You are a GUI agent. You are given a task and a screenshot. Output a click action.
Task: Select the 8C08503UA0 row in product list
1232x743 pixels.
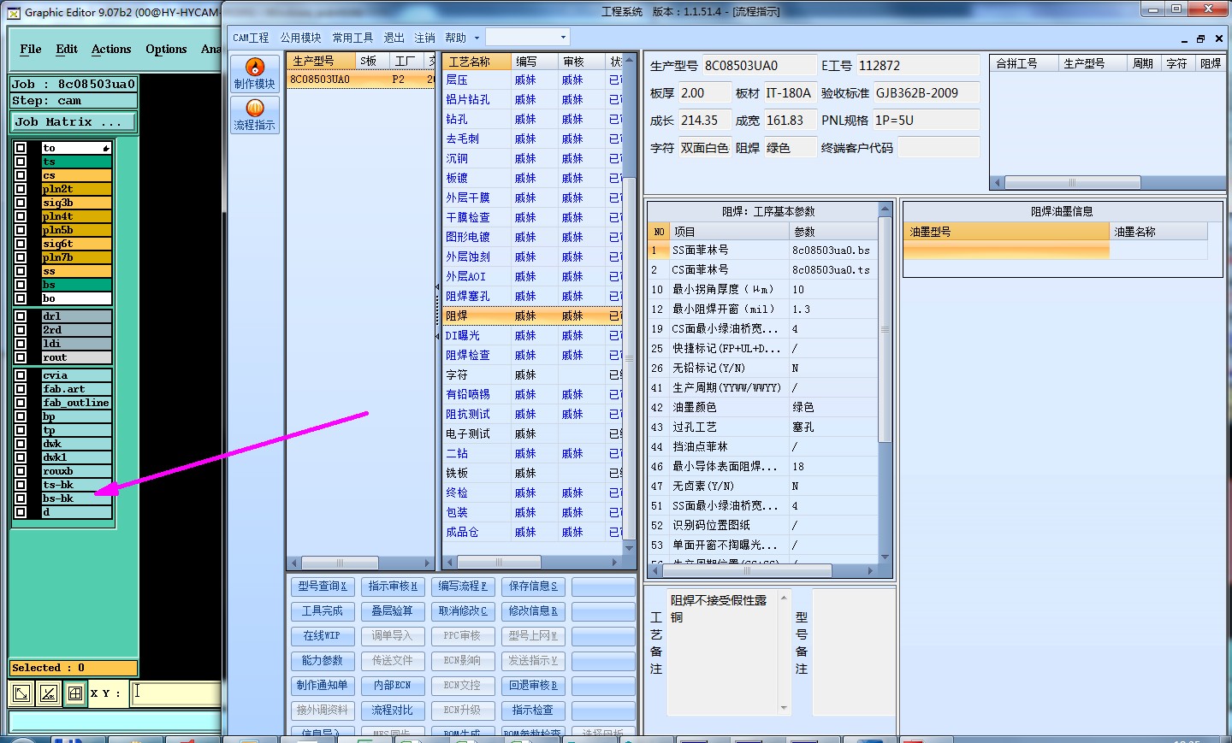click(361, 80)
